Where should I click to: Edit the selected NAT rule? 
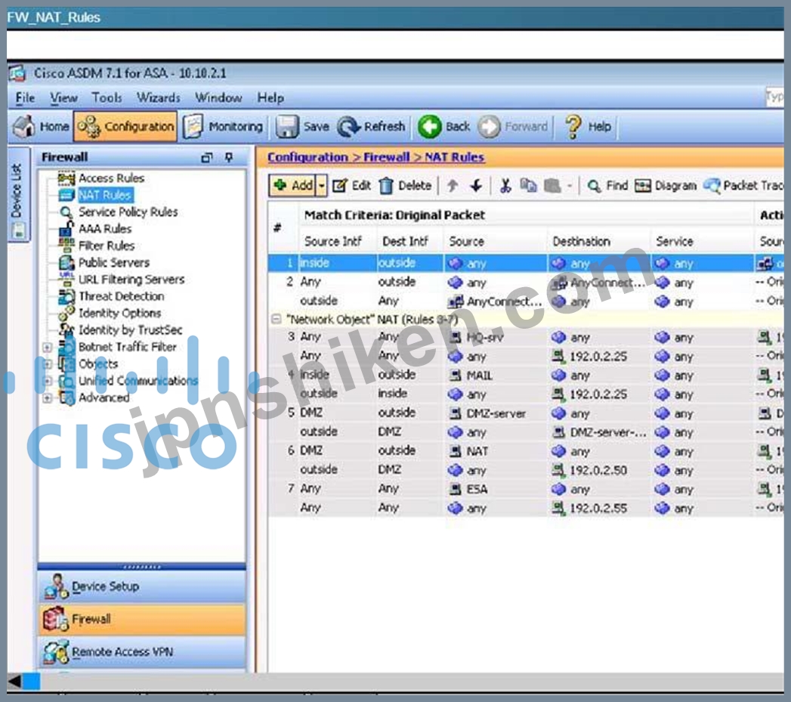click(351, 186)
